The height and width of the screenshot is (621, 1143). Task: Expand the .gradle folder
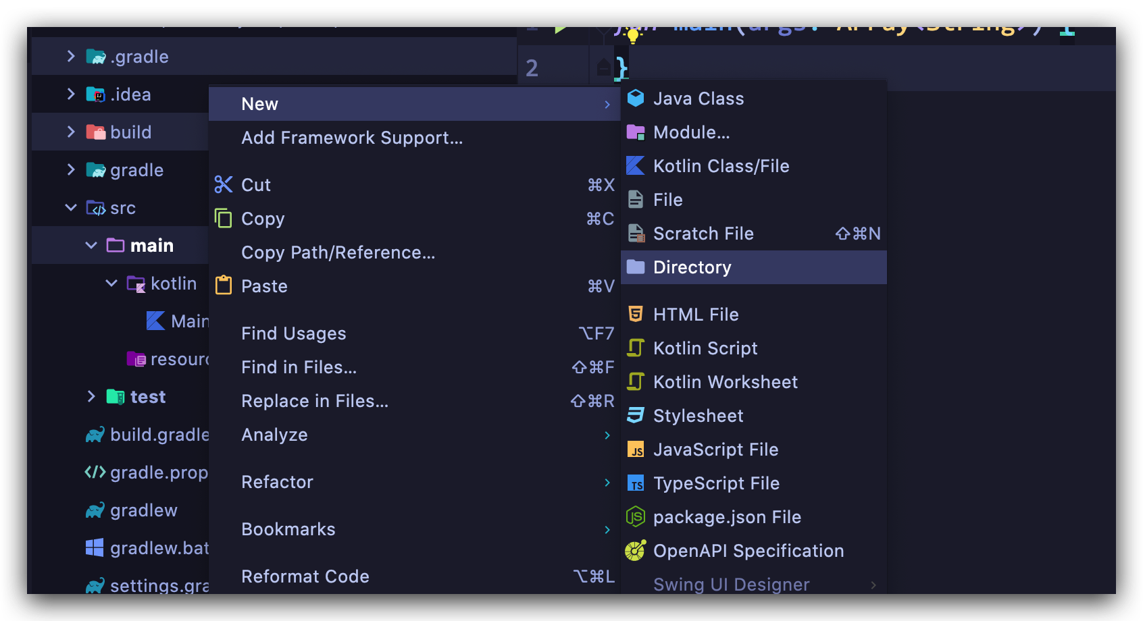pos(71,57)
